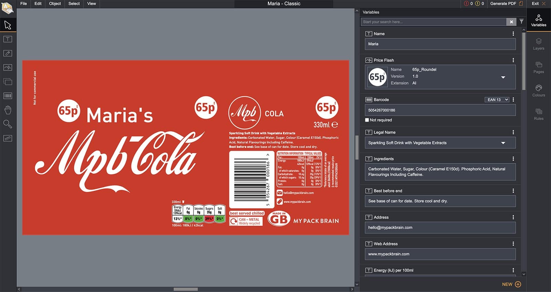The image size is (551, 292).
Task: Expand the Legal Name dropdown list
Action: pyautogui.click(x=503, y=143)
